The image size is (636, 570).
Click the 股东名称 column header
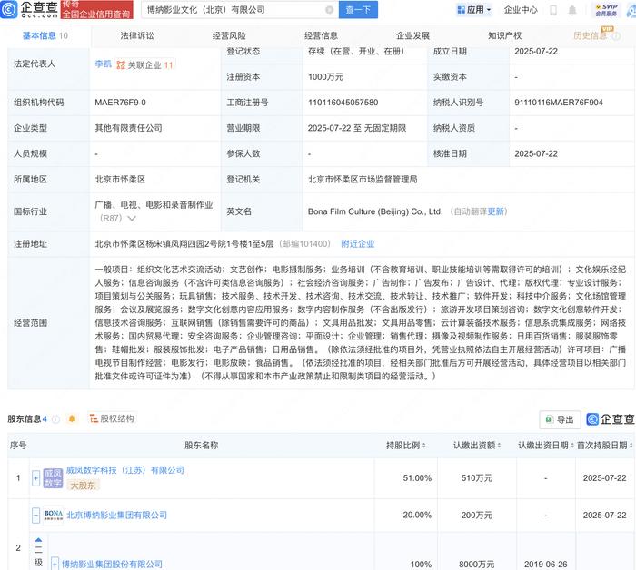[201, 446]
